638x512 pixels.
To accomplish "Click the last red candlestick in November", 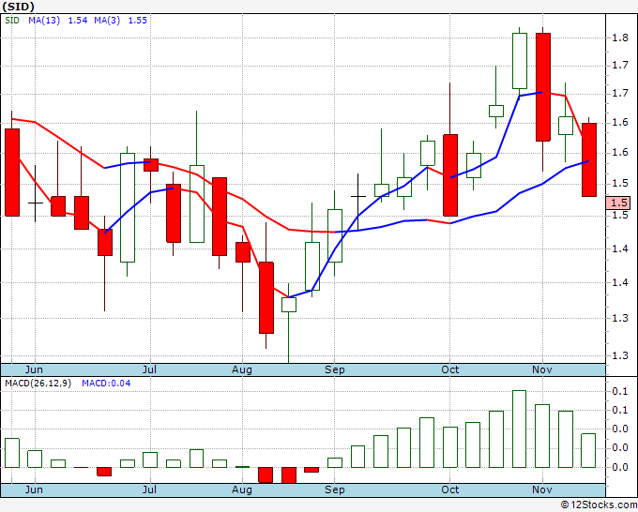I will pyautogui.click(x=589, y=159).
